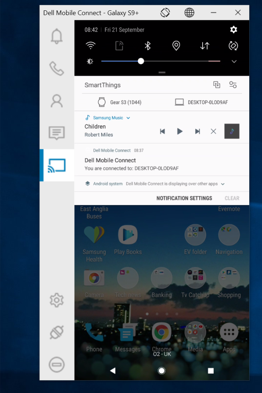Open the Dell Mobile Connect connected notification
The image size is (262, 393).
162,160
